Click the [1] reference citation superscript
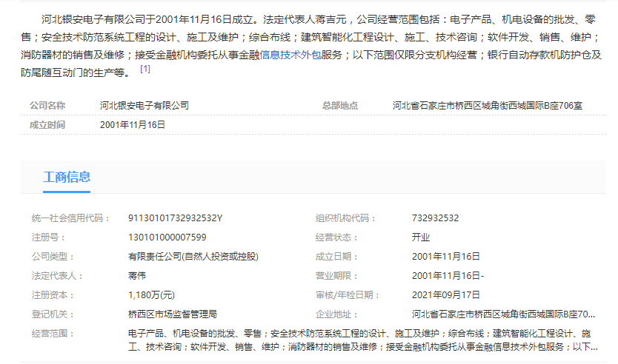 tap(145, 70)
